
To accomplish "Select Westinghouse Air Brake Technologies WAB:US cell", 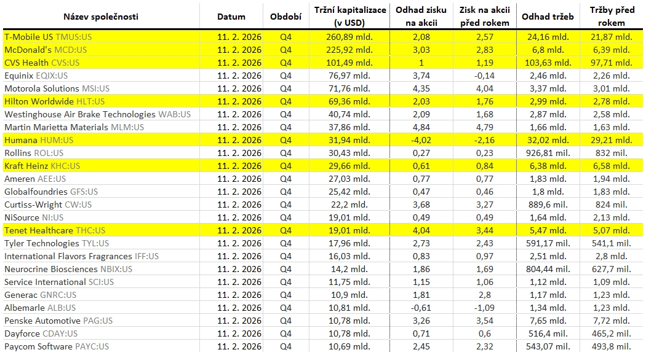I will point(98,114).
